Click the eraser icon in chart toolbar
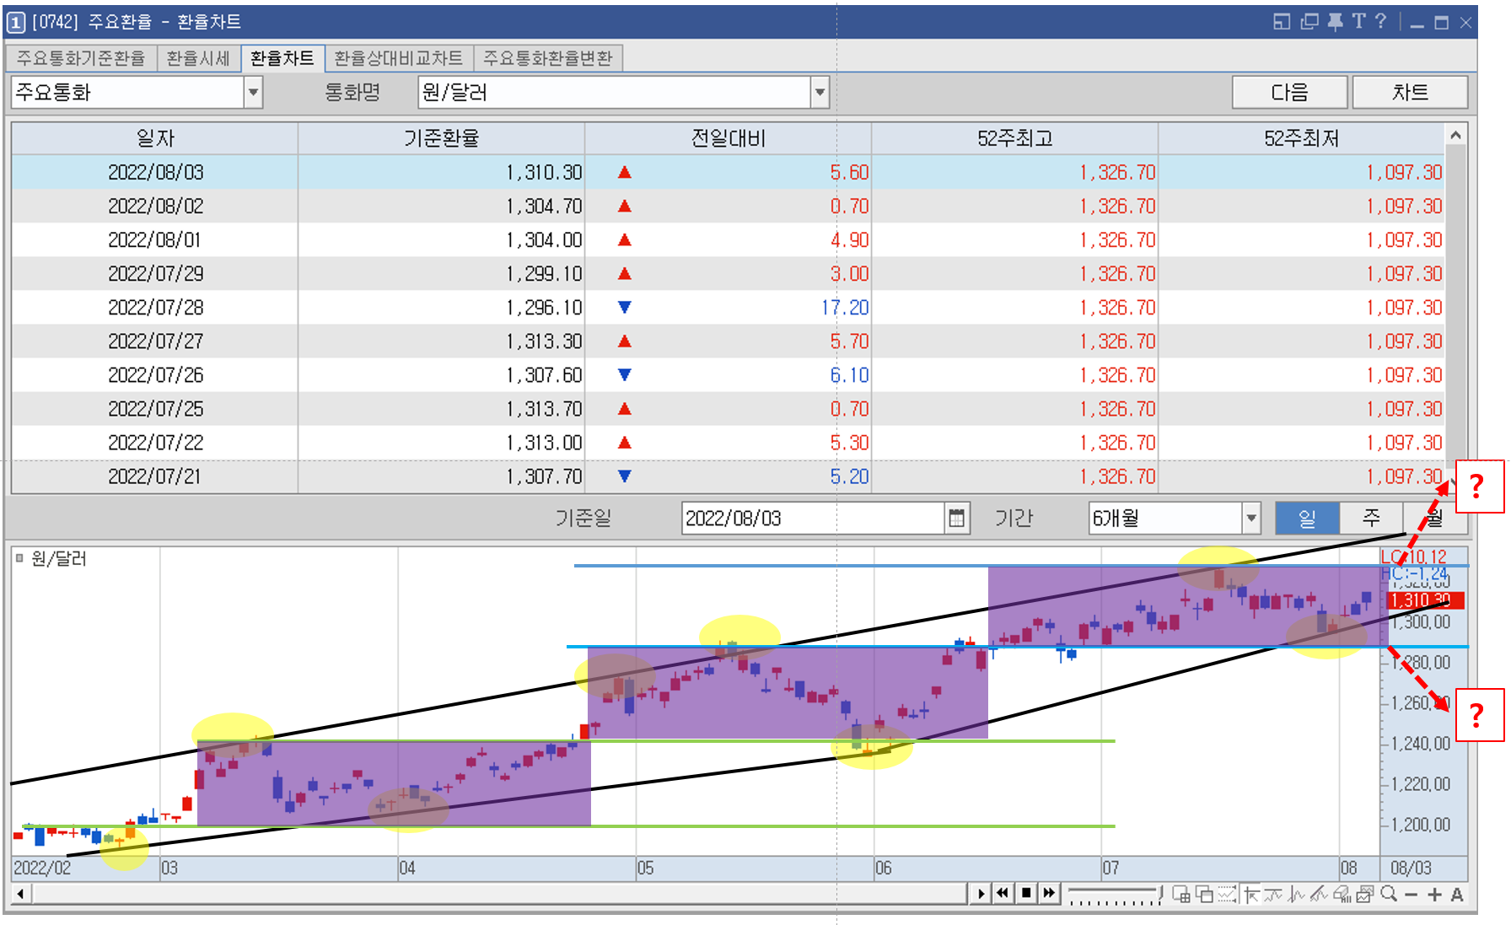 click(x=1342, y=894)
